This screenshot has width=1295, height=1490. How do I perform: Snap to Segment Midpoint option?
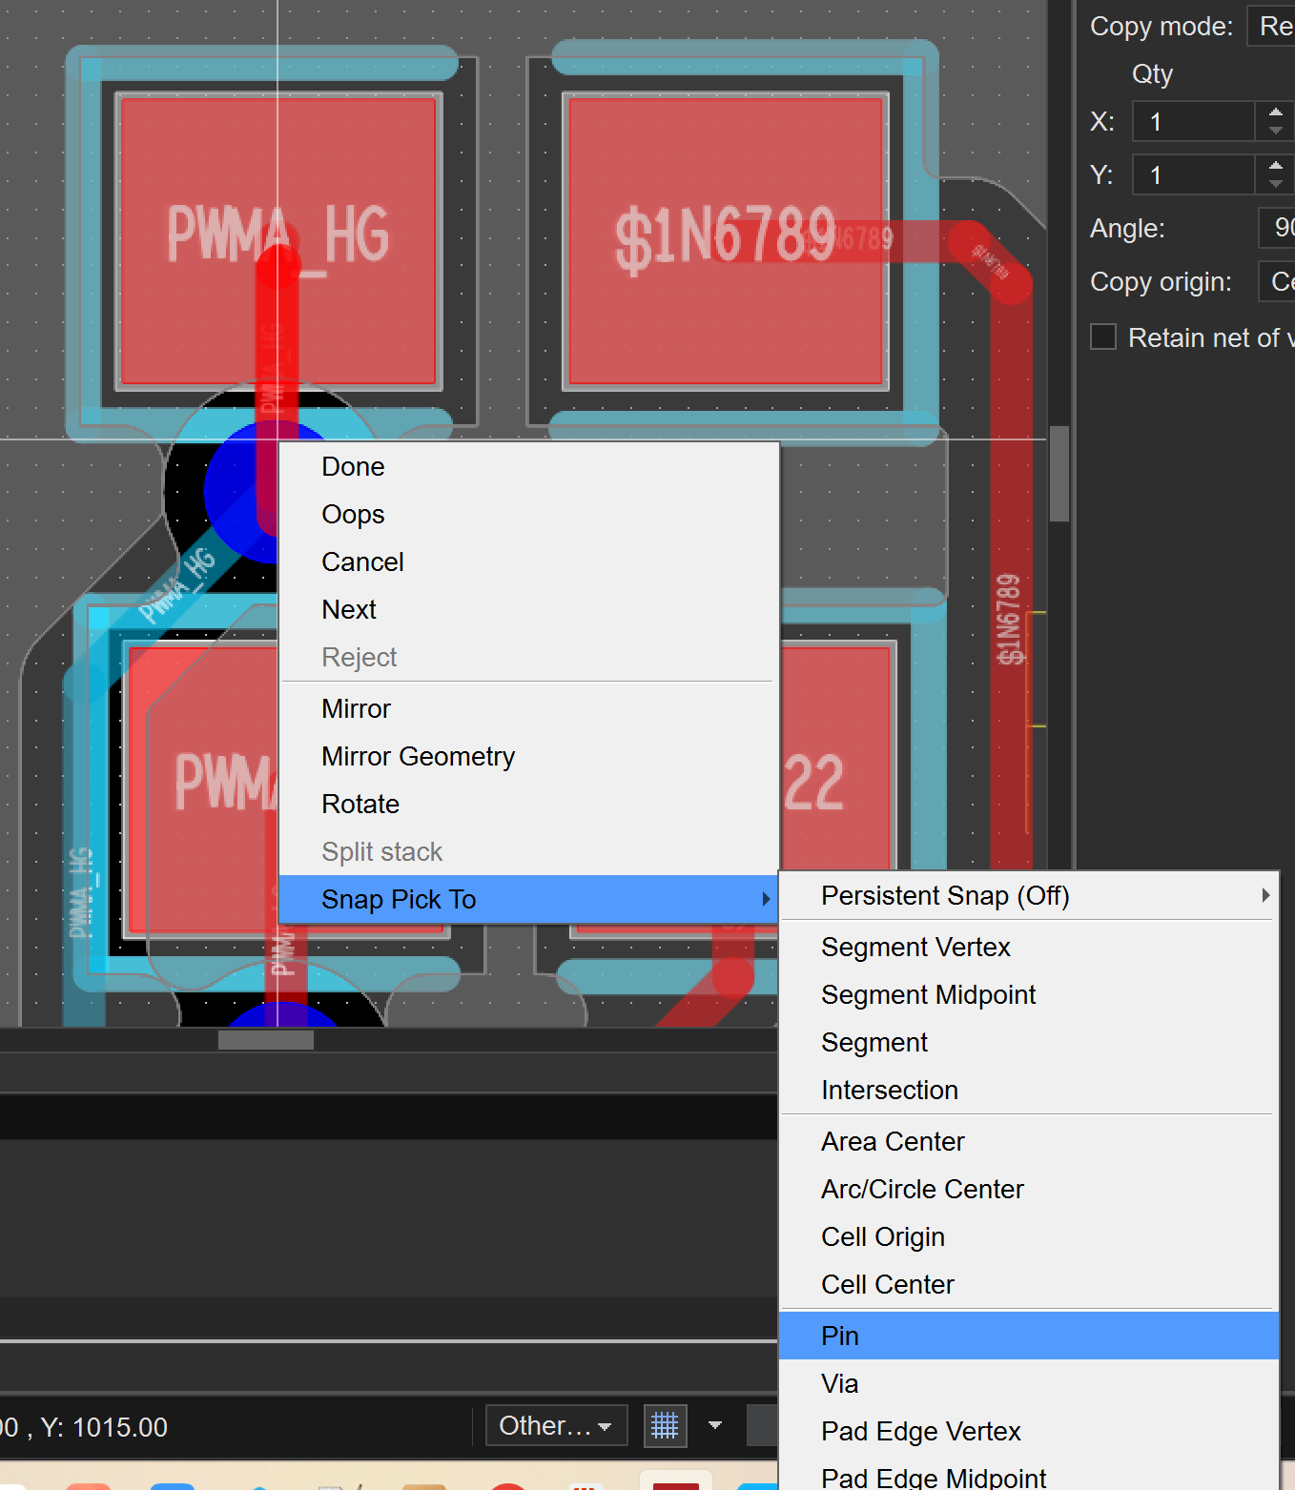(x=928, y=995)
